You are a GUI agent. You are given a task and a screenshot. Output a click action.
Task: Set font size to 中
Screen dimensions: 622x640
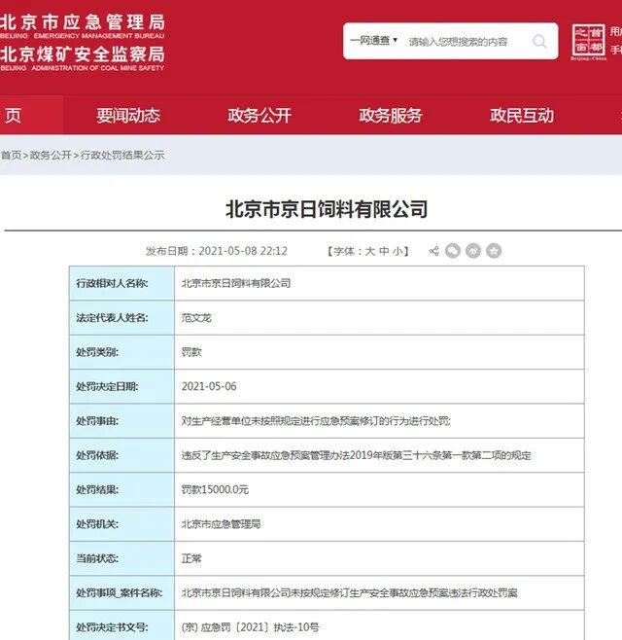click(383, 251)
